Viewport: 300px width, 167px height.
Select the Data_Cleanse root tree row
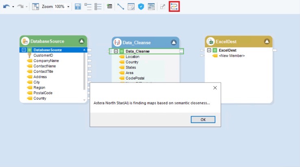[146, 51]
